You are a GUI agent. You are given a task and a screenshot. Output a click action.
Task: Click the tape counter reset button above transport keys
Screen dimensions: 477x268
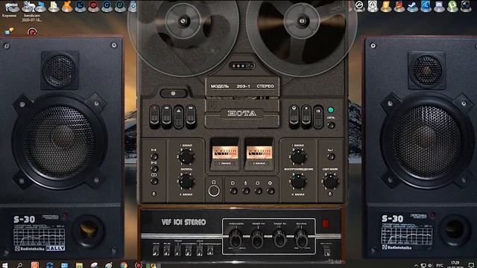pyautogui.click(x=174, y=93)
